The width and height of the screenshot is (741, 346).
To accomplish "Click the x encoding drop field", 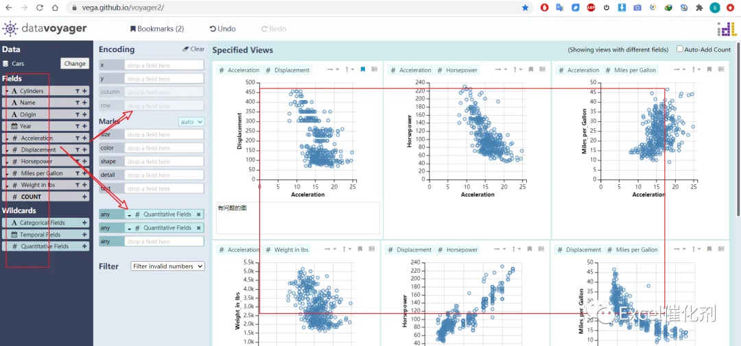I will pyautogui.click(x=164, y=65).
